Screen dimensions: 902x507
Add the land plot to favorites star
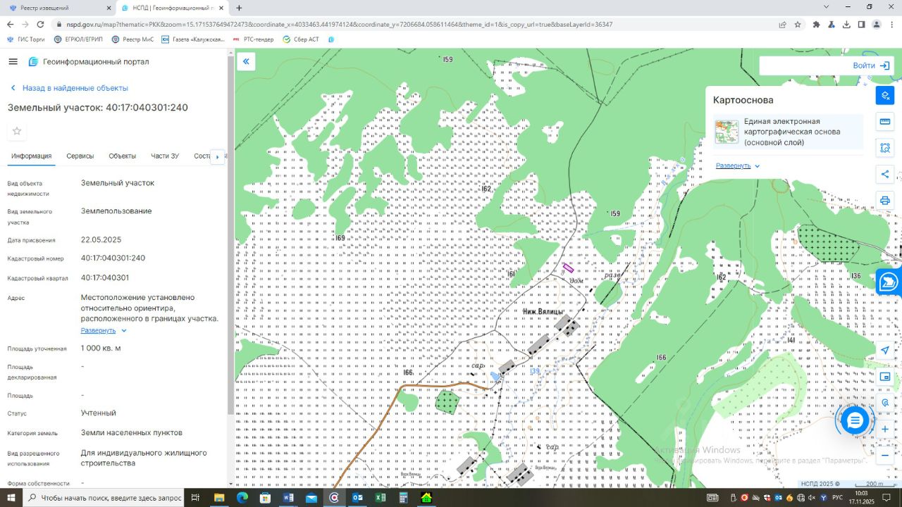[x=17, y=131]
